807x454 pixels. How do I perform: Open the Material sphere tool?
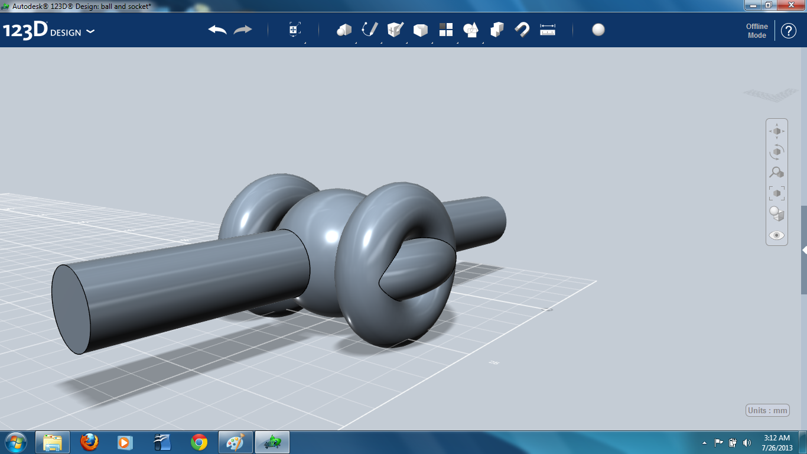[598, 30]
